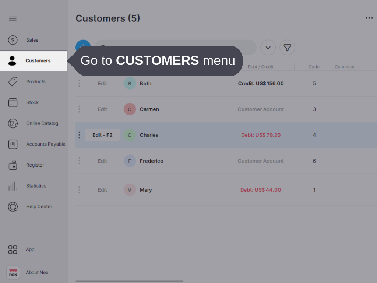Click Edit - F2 for Charles
The width and height of the screenshot is (377, 283).
tap(102, 135)
